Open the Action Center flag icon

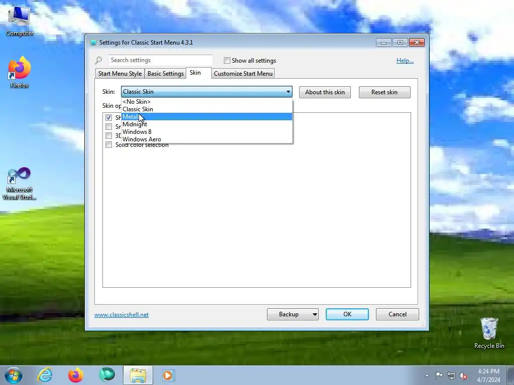tap(439, 375)
